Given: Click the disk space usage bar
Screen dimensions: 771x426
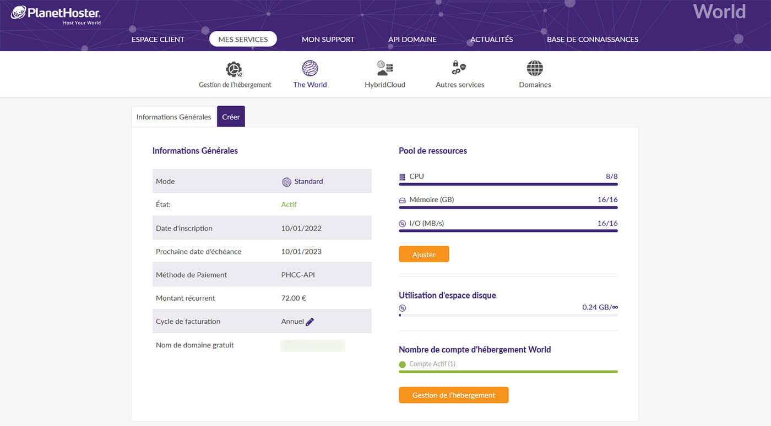Looking at the screenshot, I should 508,316.
